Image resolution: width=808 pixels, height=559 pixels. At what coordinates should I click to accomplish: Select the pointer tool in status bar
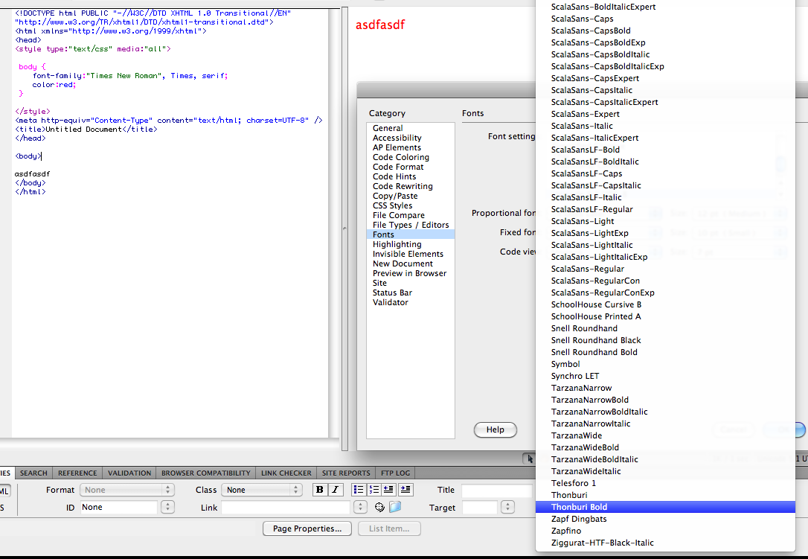[x=530, y=459]
